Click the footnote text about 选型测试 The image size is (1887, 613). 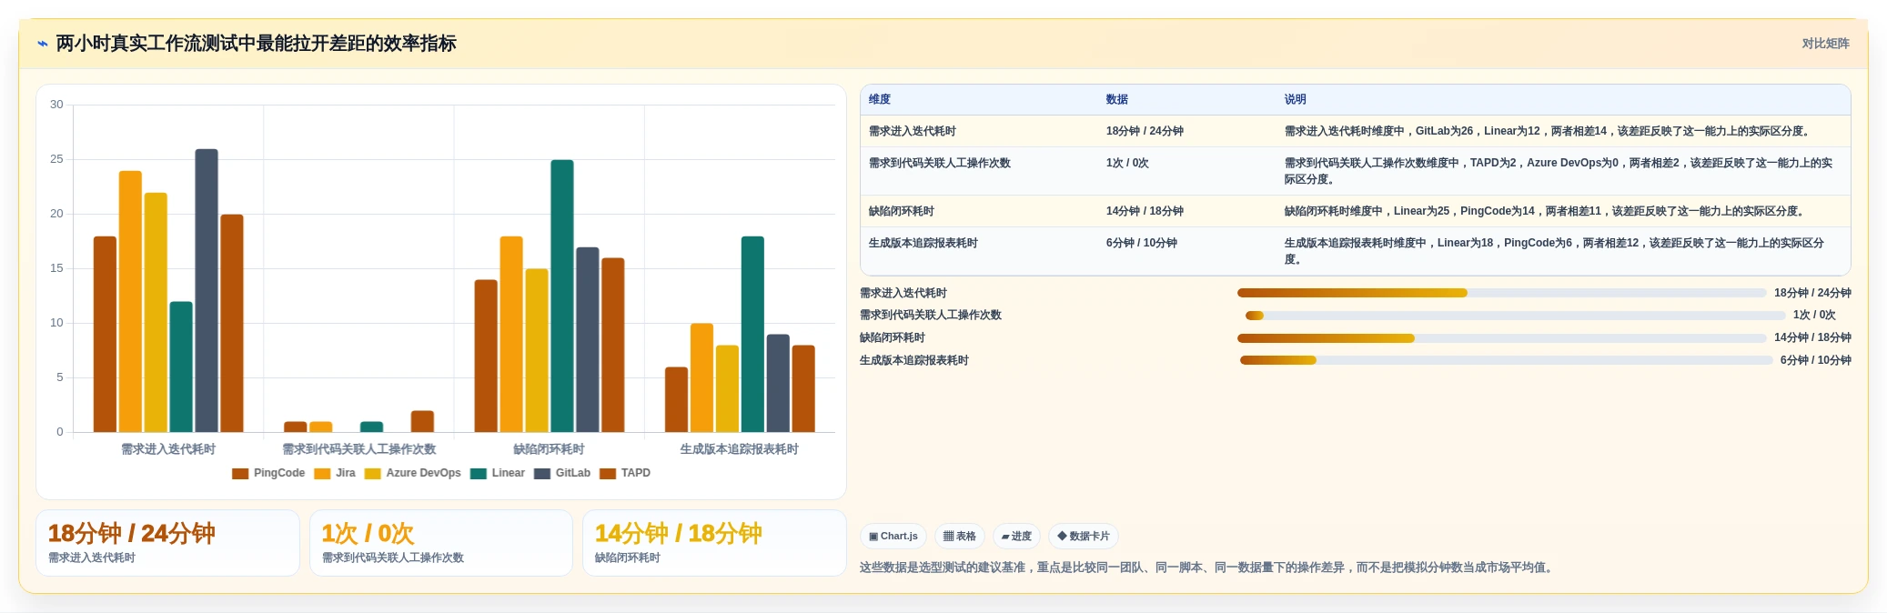tap(1208, 568)
